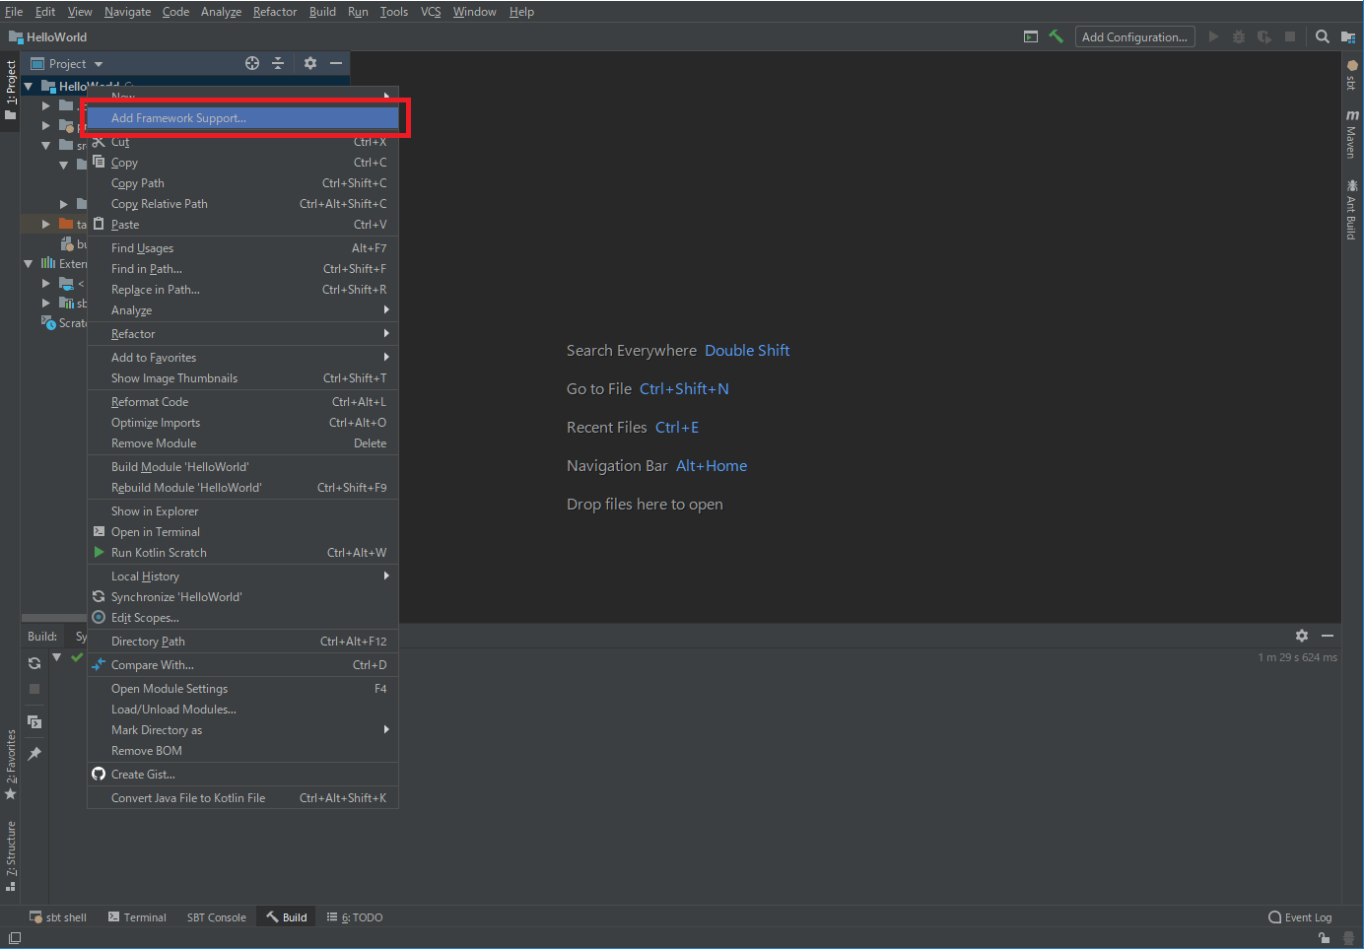Choose Synchronize 'HelloWorld' entry
Image resolution: width=1364 pixels, height=949 pixels.
(242, 597)
